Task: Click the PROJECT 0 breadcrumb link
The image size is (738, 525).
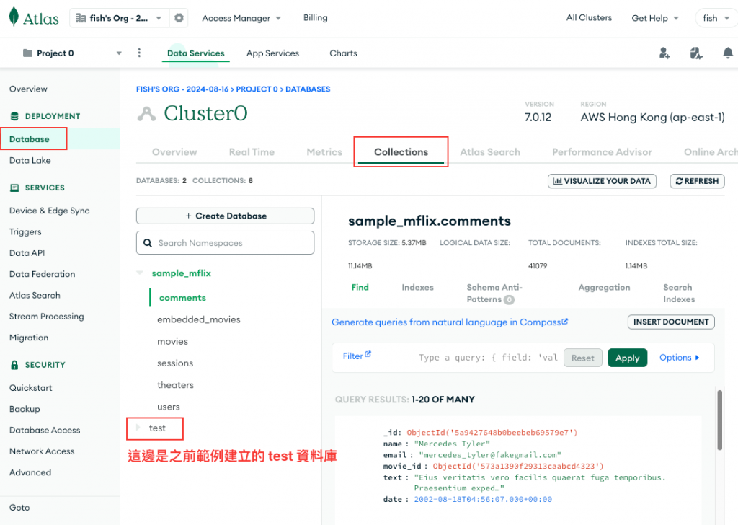Action: tap(257, 89)
